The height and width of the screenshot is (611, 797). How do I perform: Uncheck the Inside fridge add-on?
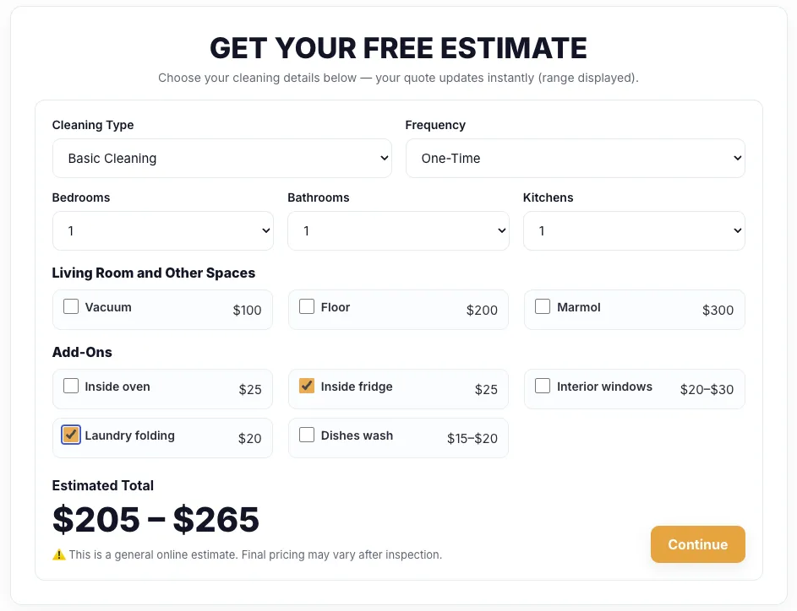307,386
